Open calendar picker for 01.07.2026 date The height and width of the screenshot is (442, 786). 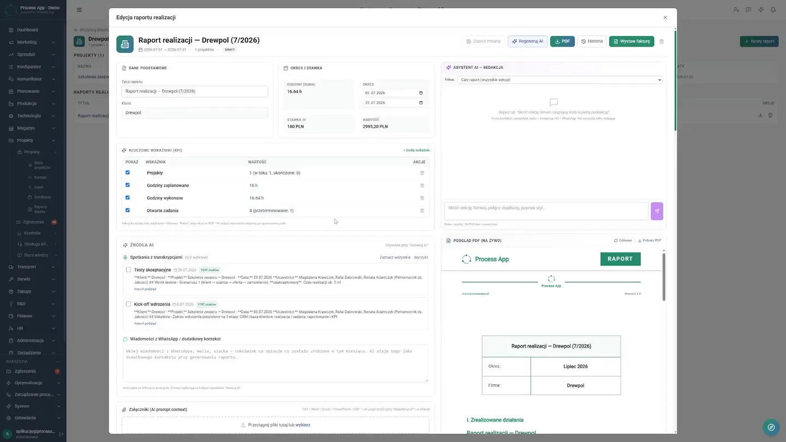(420, 93)
